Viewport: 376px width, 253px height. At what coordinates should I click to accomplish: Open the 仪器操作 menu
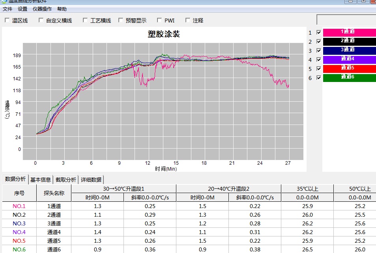pos(42,9)
